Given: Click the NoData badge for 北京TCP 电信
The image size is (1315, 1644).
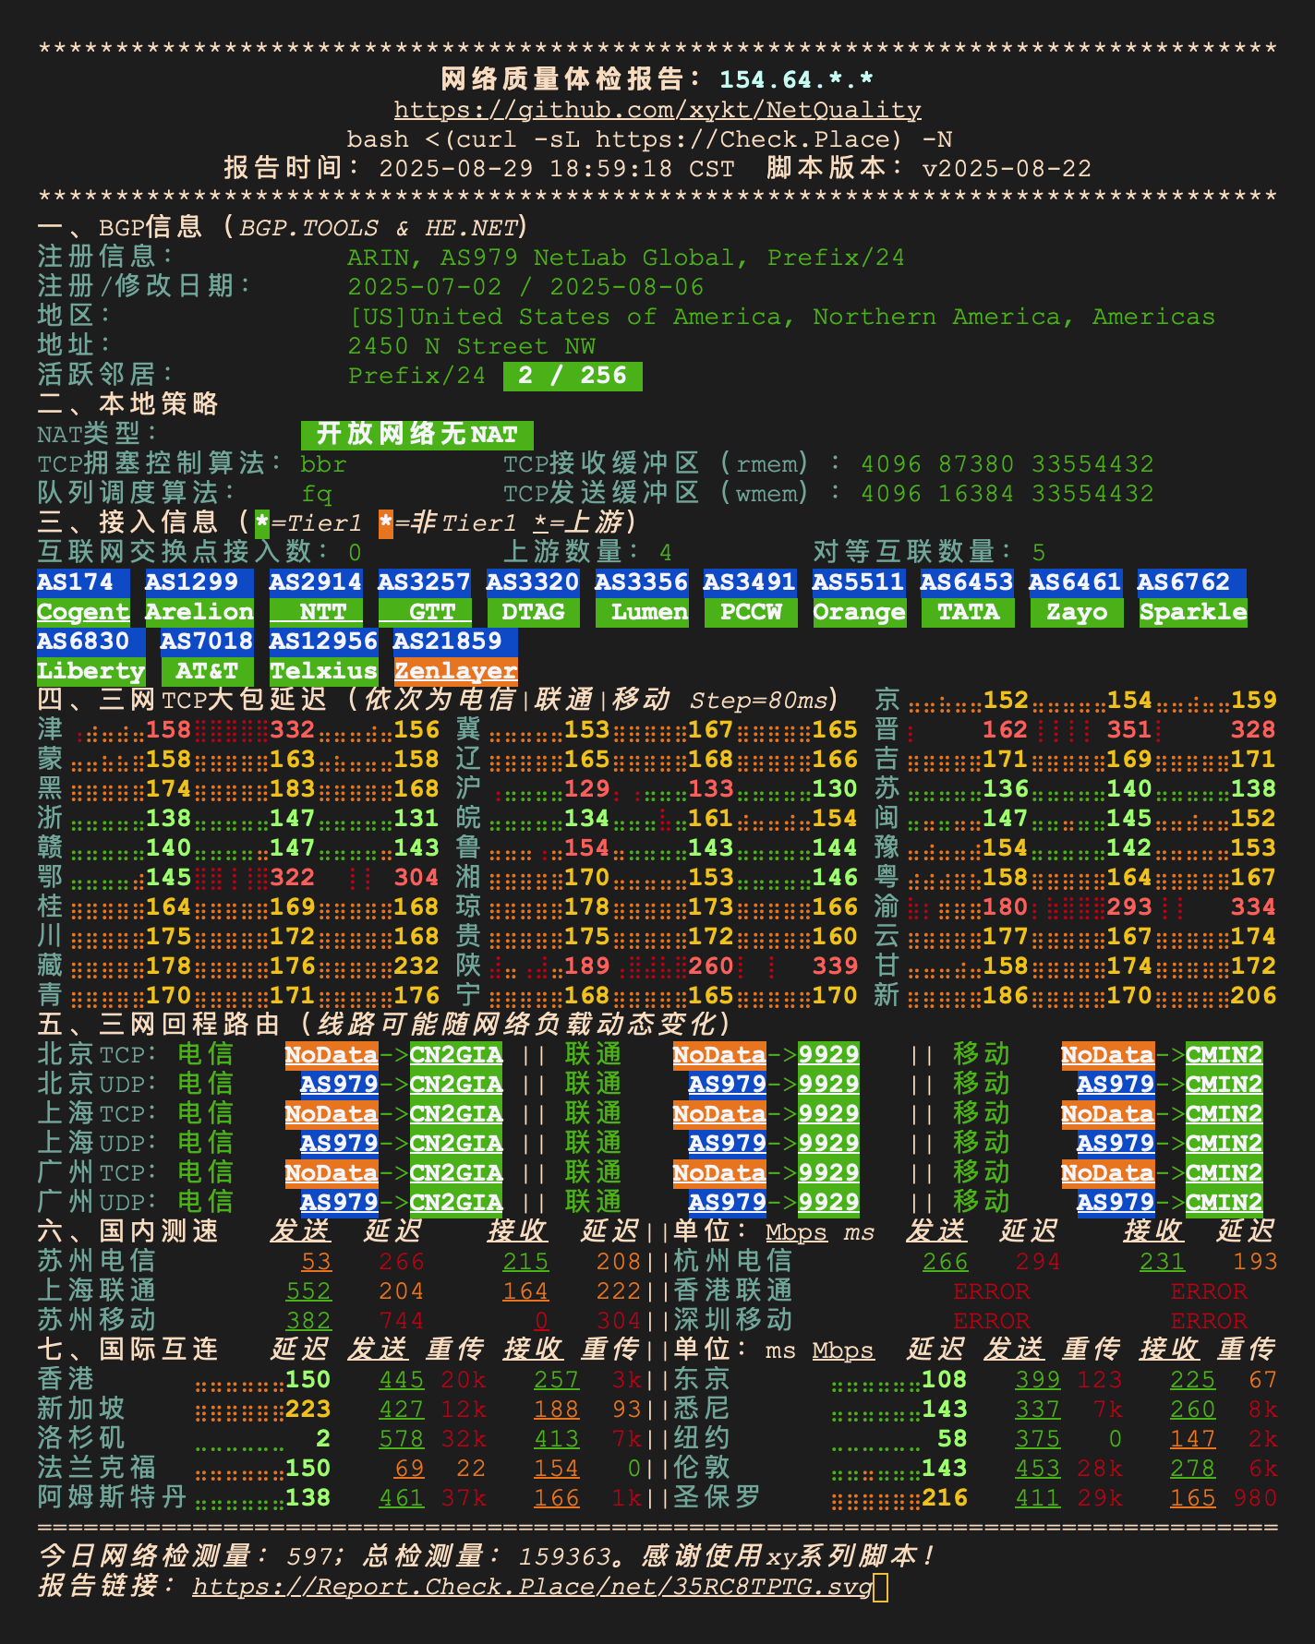Looking at the screenshot, I should pyautogui.click(x=331, y=1055).
